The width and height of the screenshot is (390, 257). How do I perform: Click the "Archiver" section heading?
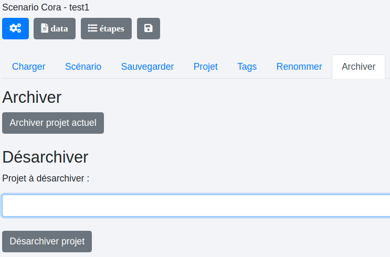coord(32,97)
